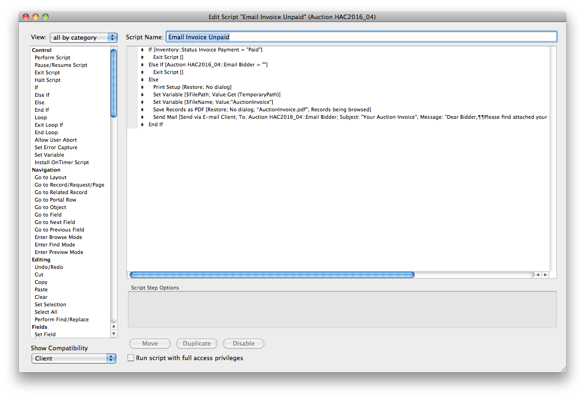The image size is (585, 398).
Task: Click the drag handle next to Send Mail step
Action: 142,117
